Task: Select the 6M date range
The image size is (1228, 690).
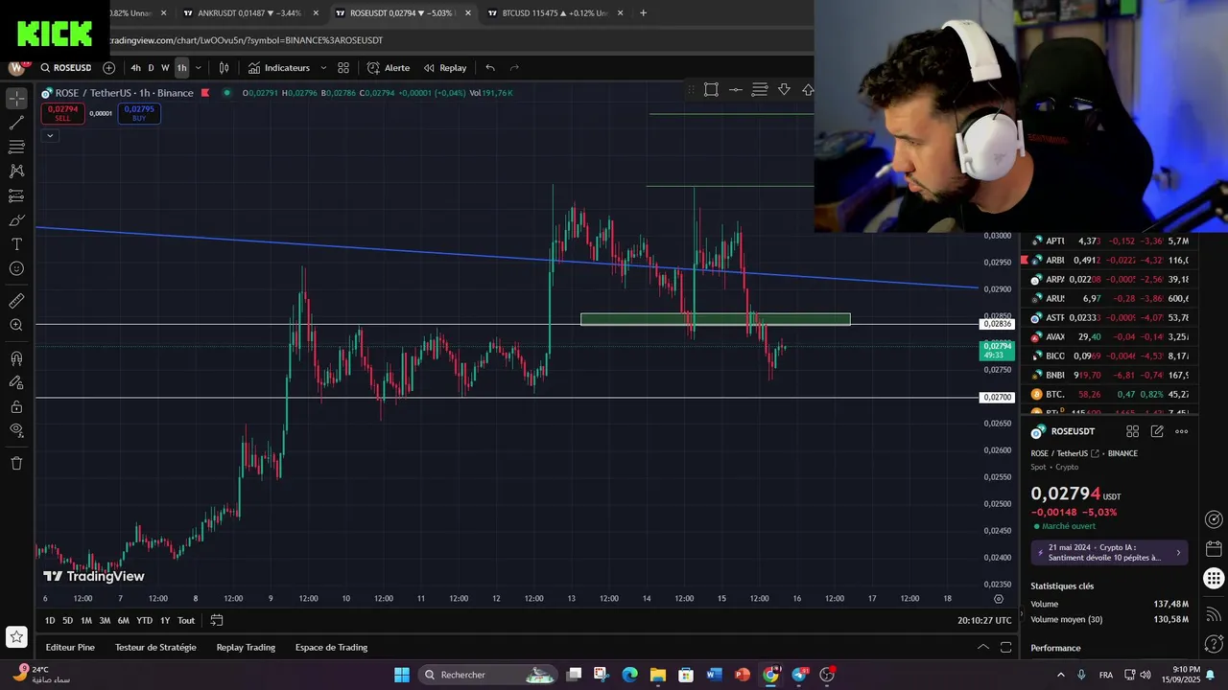Action: coord(123,621)
